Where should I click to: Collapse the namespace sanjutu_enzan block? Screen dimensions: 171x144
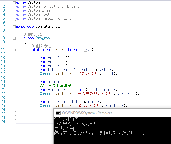coord(14,27)
